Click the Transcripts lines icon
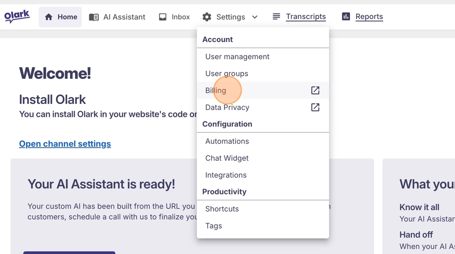This screenshot has height=254, width=455. click(276, 17)
